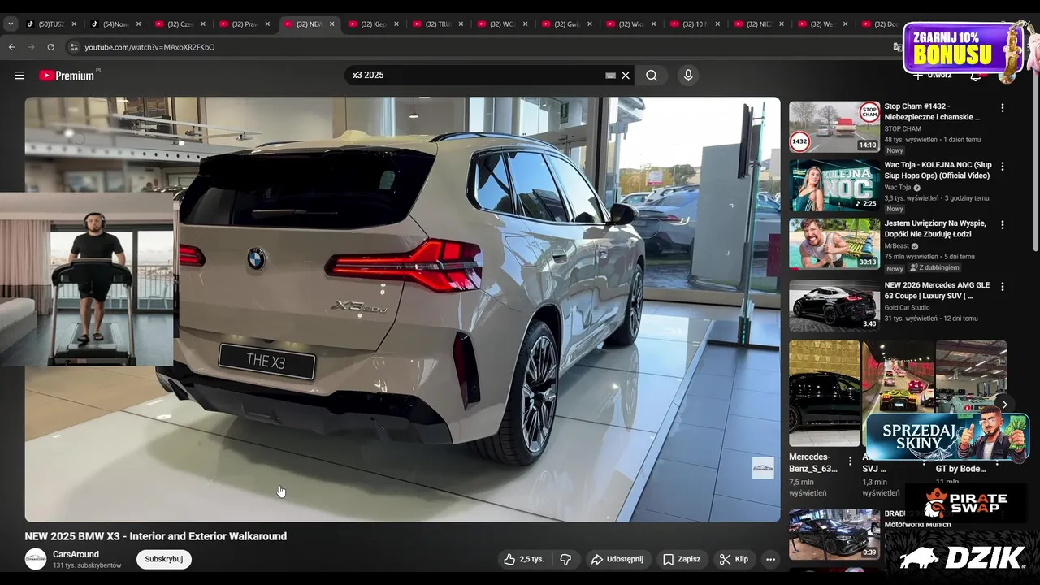
Task: Start voice search with microphone
Action: pyautogui.click(x=688, y=76)
